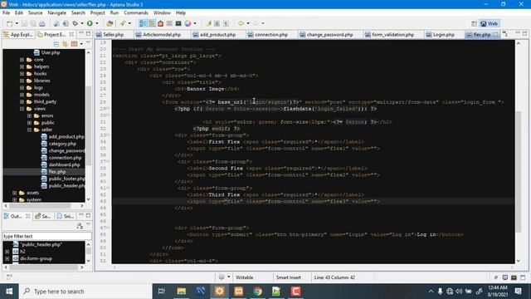
Task: Open the Source menu
Action: point(35,13)
